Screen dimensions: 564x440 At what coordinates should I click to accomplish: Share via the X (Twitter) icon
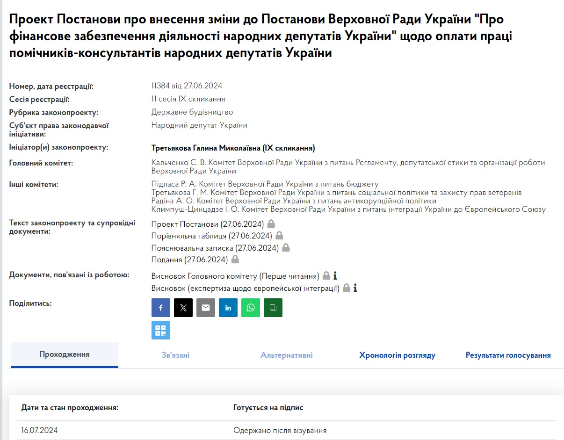pyautogui.click(x=183, y=308)
